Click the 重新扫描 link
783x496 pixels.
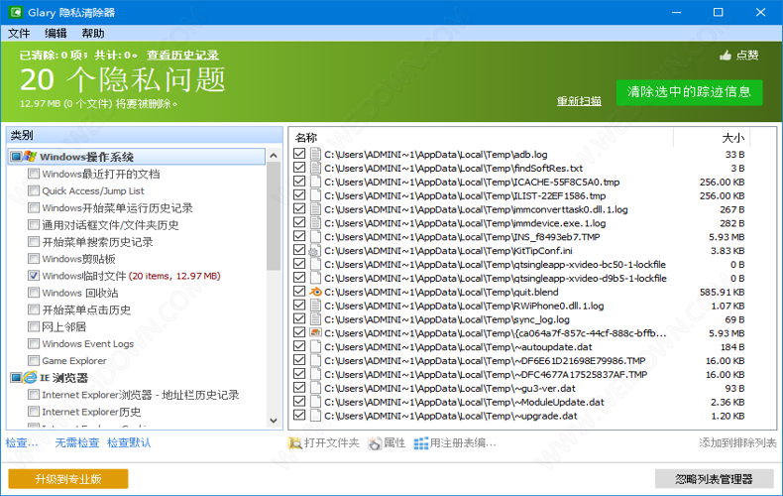click(579, 101)
